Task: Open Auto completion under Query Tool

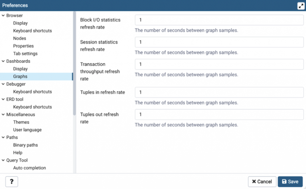Action: [29, 168]
